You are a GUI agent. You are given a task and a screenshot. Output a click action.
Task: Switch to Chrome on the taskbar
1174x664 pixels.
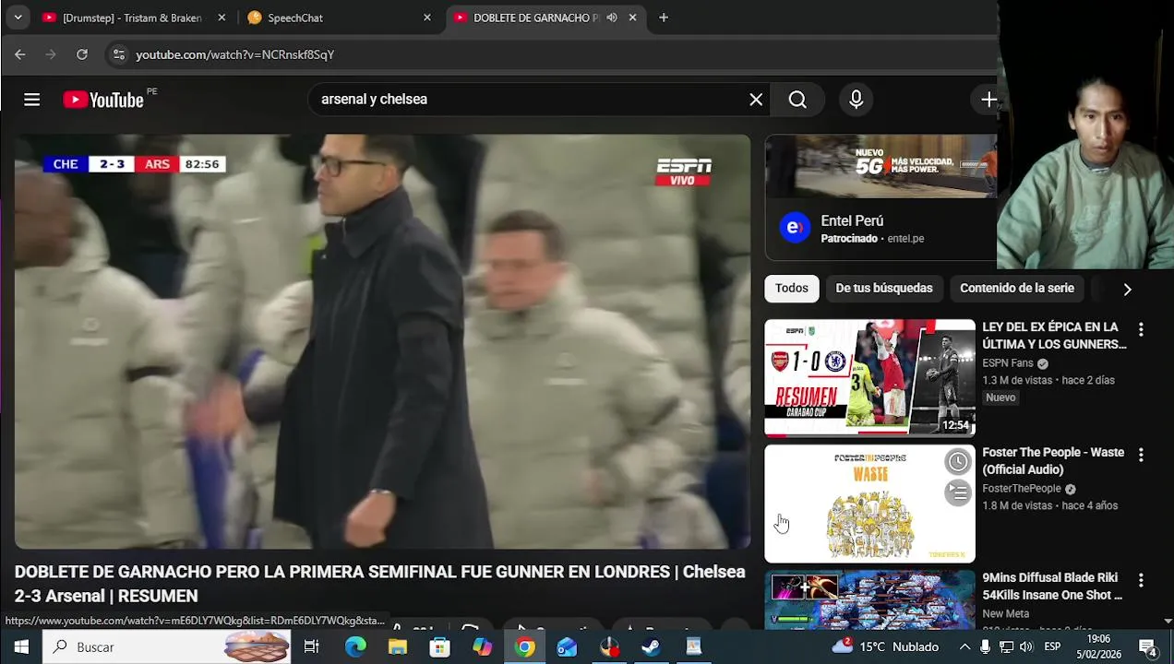[x=525, y=647]
